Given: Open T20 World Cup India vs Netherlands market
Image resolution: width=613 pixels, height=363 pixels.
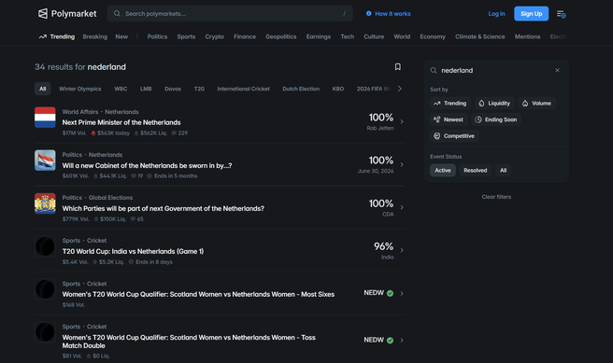Looking at the screenshot, I should (x=133, y=251).
